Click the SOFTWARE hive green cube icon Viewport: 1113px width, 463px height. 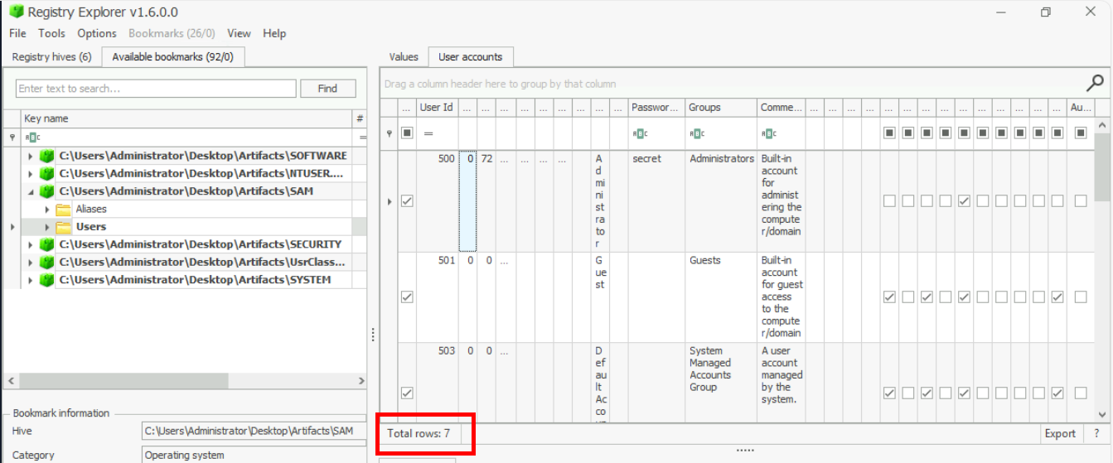coord(48,156)
